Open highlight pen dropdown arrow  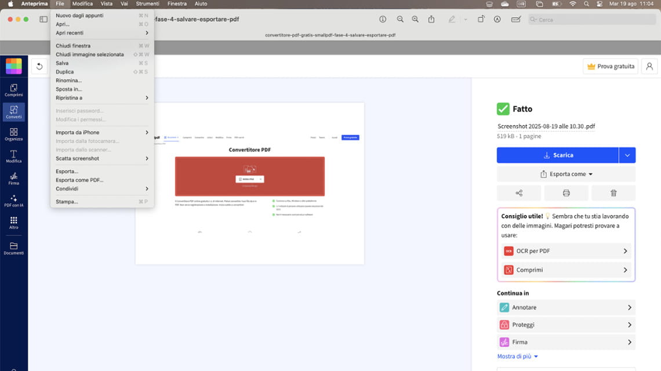[x=466, y=19]
